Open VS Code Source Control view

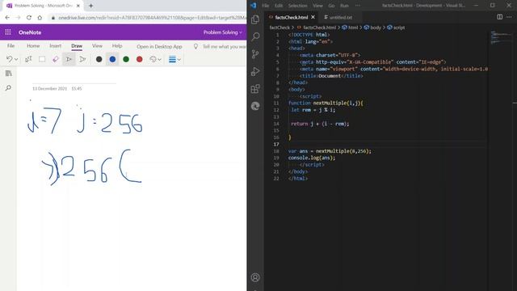pos(255,54)
